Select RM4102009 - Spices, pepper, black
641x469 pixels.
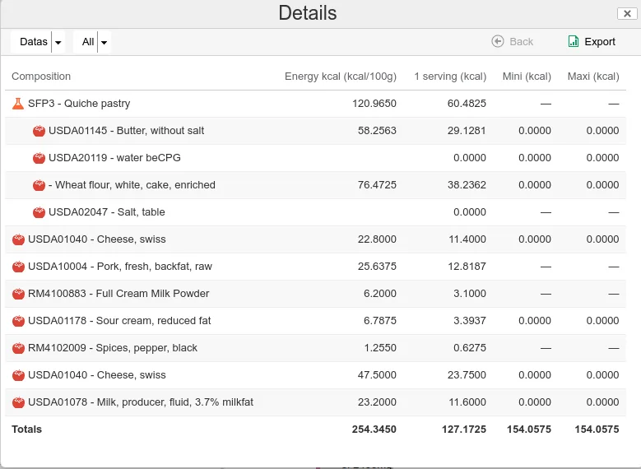(x=113, y=348)
